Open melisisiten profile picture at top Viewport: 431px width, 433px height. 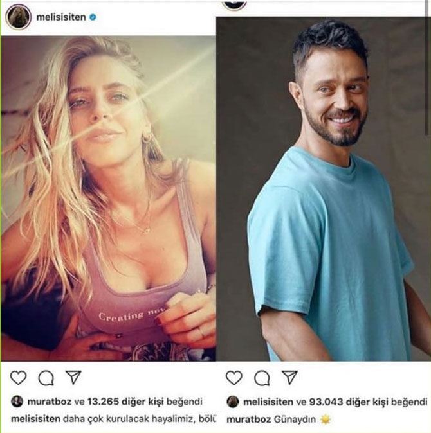pyautogui.click(x=19, y=17)
